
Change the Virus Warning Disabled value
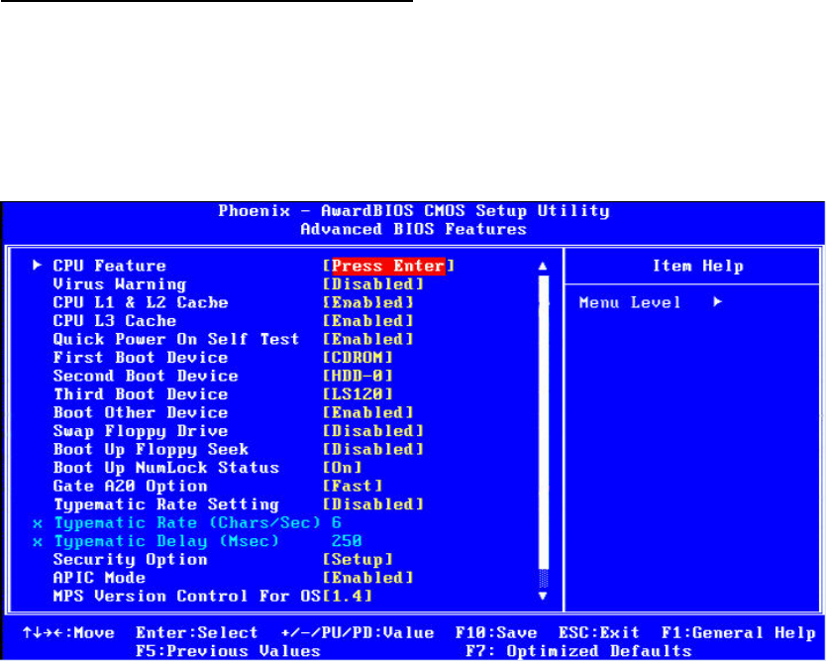coord(373,284)
